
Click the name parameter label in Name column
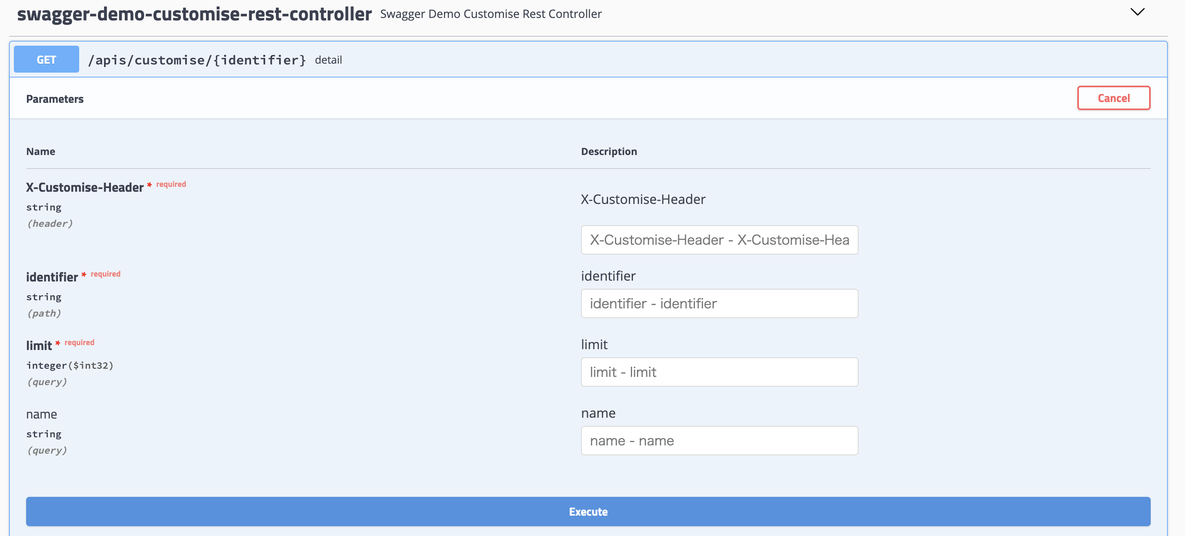click(41, 414)
